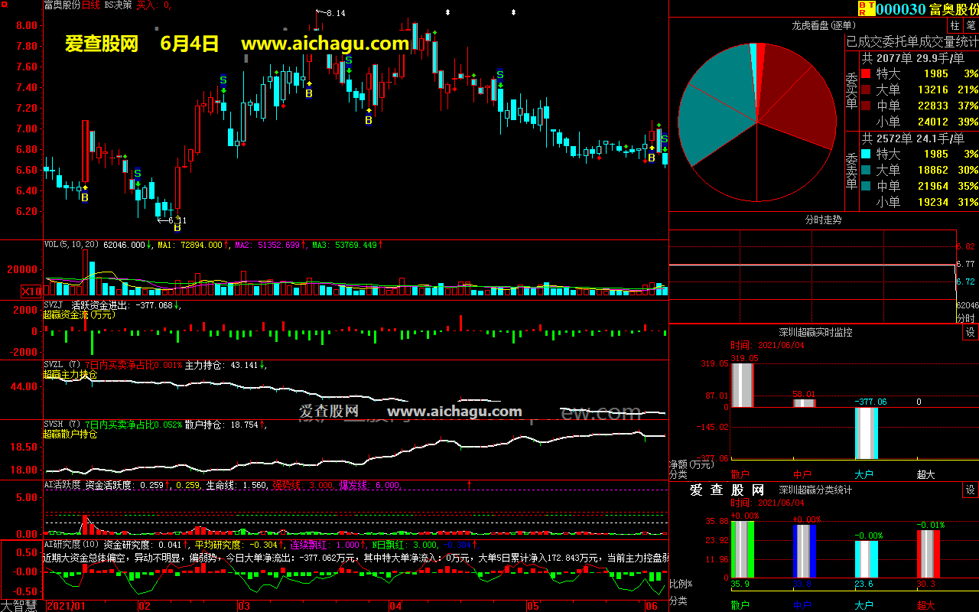Click the red 超大 30.3 ratio bar
The width and height of the screenshot is (979, 612).
pos(928,554)
